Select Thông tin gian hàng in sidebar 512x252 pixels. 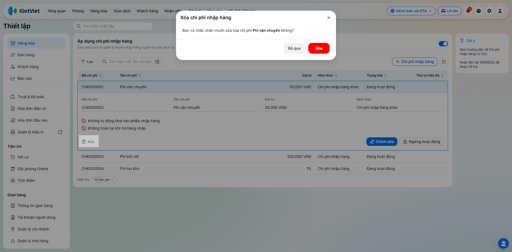(x=37, y=206)
